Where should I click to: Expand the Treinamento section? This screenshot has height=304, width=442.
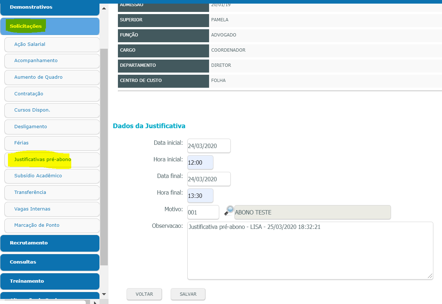[x=50, y=281]
